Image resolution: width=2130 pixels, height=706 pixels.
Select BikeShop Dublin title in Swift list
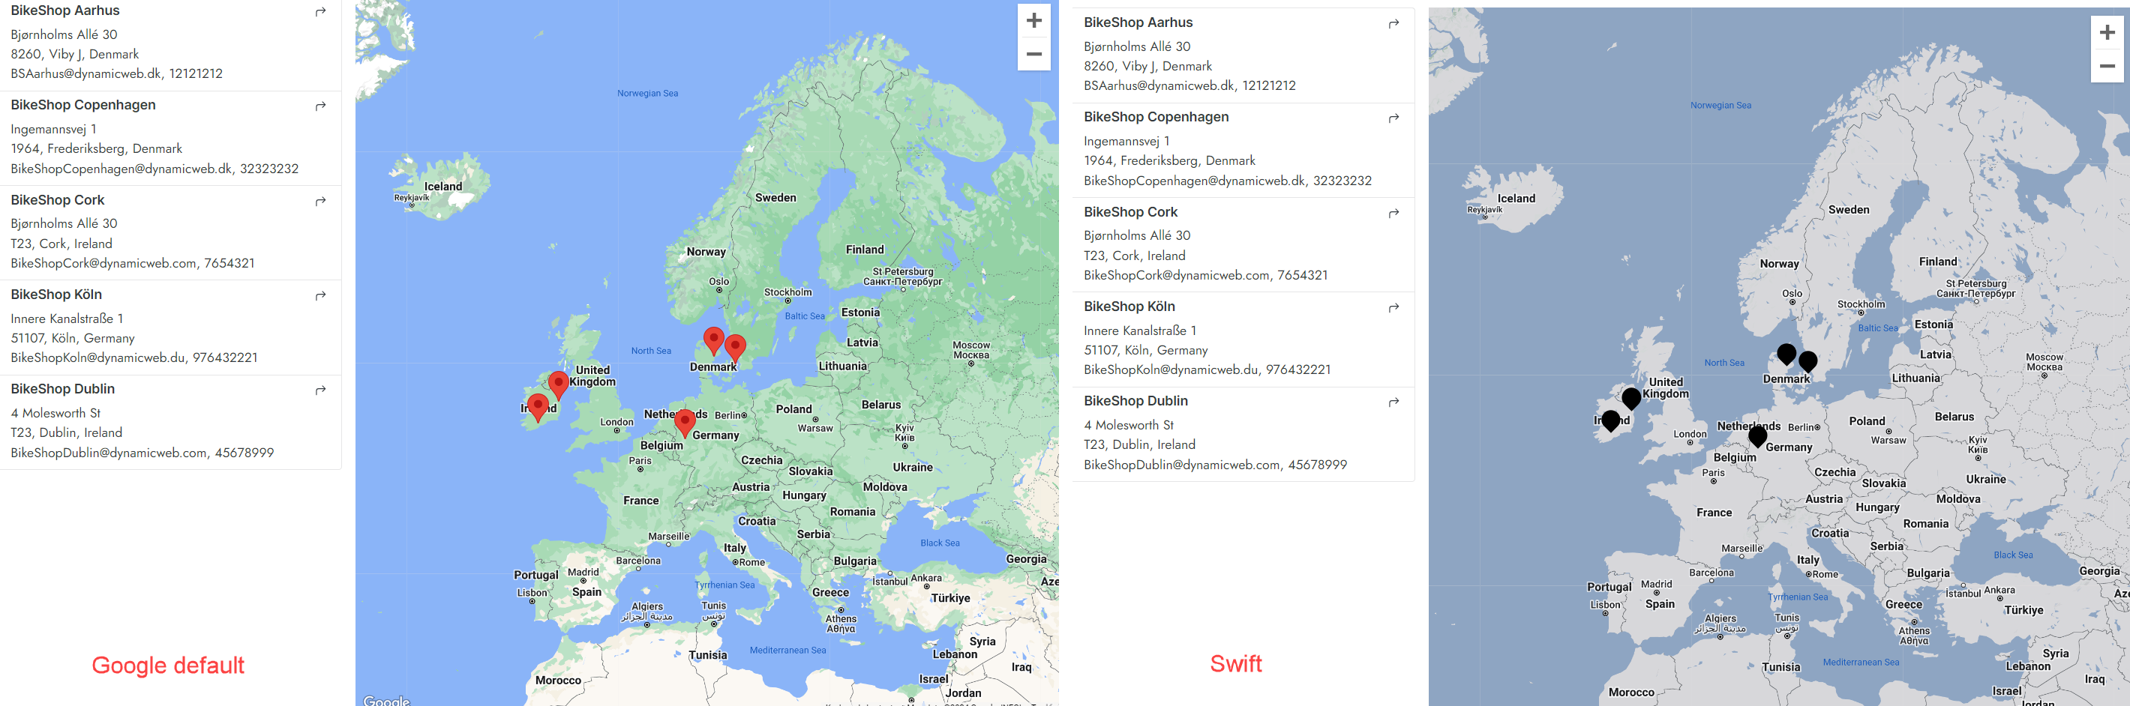point(1136,401)
